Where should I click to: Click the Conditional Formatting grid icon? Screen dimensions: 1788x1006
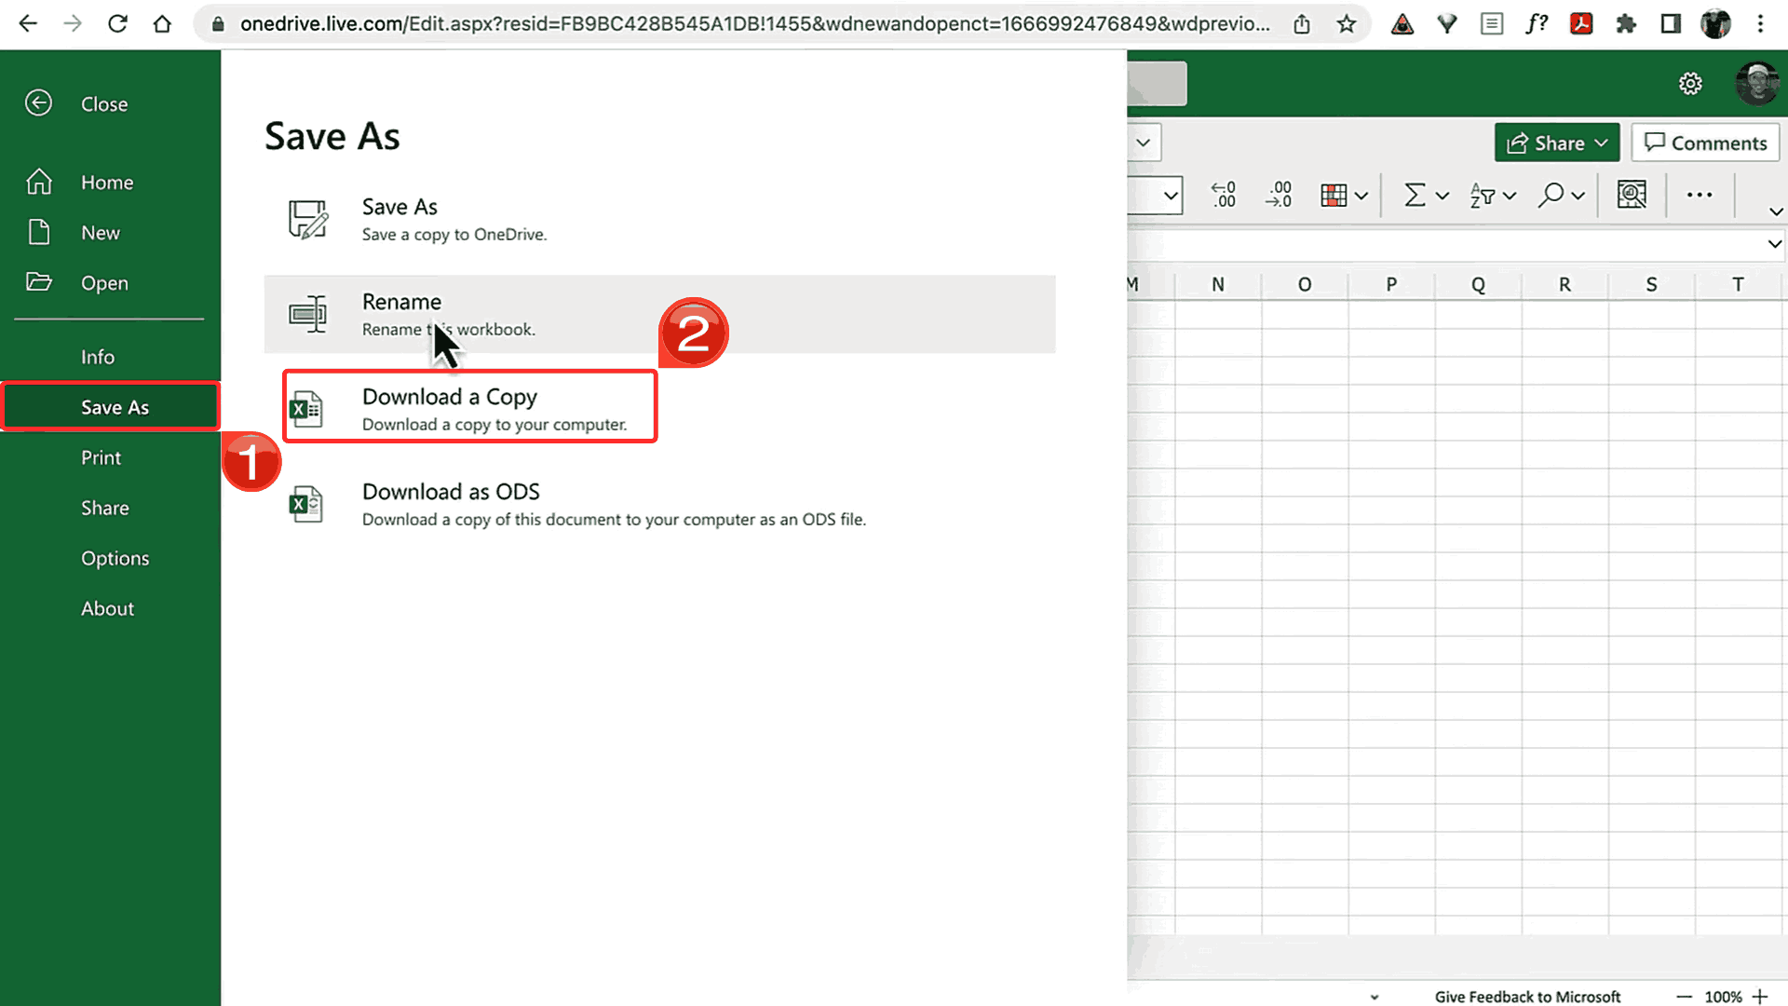point(1334,195)
